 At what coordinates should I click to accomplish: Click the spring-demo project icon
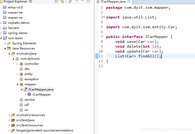pos(5,33)
